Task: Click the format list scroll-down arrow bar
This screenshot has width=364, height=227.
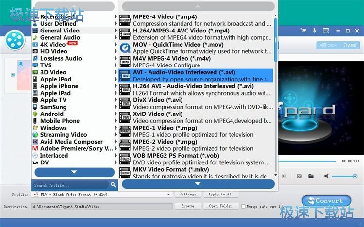Action: 198,184
